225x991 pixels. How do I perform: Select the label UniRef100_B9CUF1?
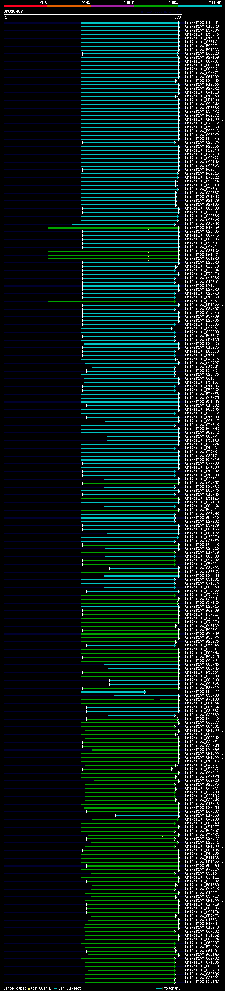[x=202, y=843]
